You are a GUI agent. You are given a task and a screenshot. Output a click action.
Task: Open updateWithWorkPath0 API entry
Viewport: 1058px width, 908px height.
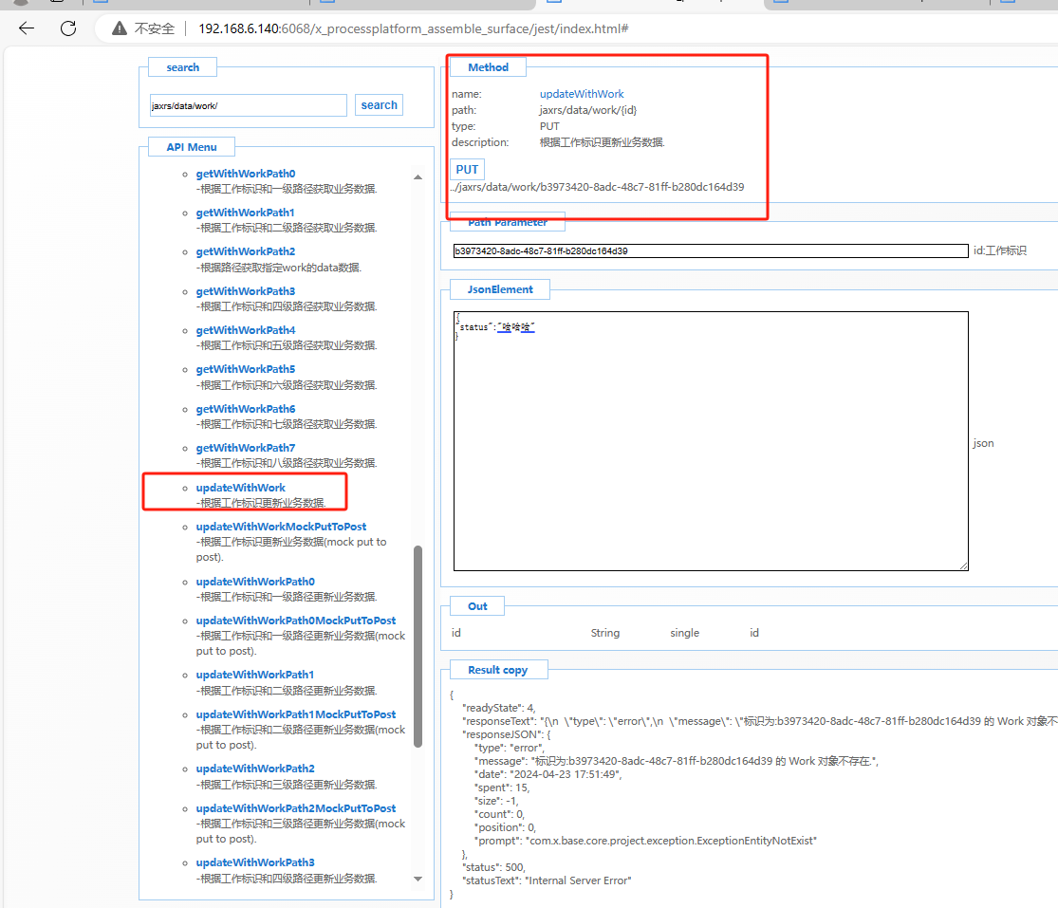coord(256,583)
